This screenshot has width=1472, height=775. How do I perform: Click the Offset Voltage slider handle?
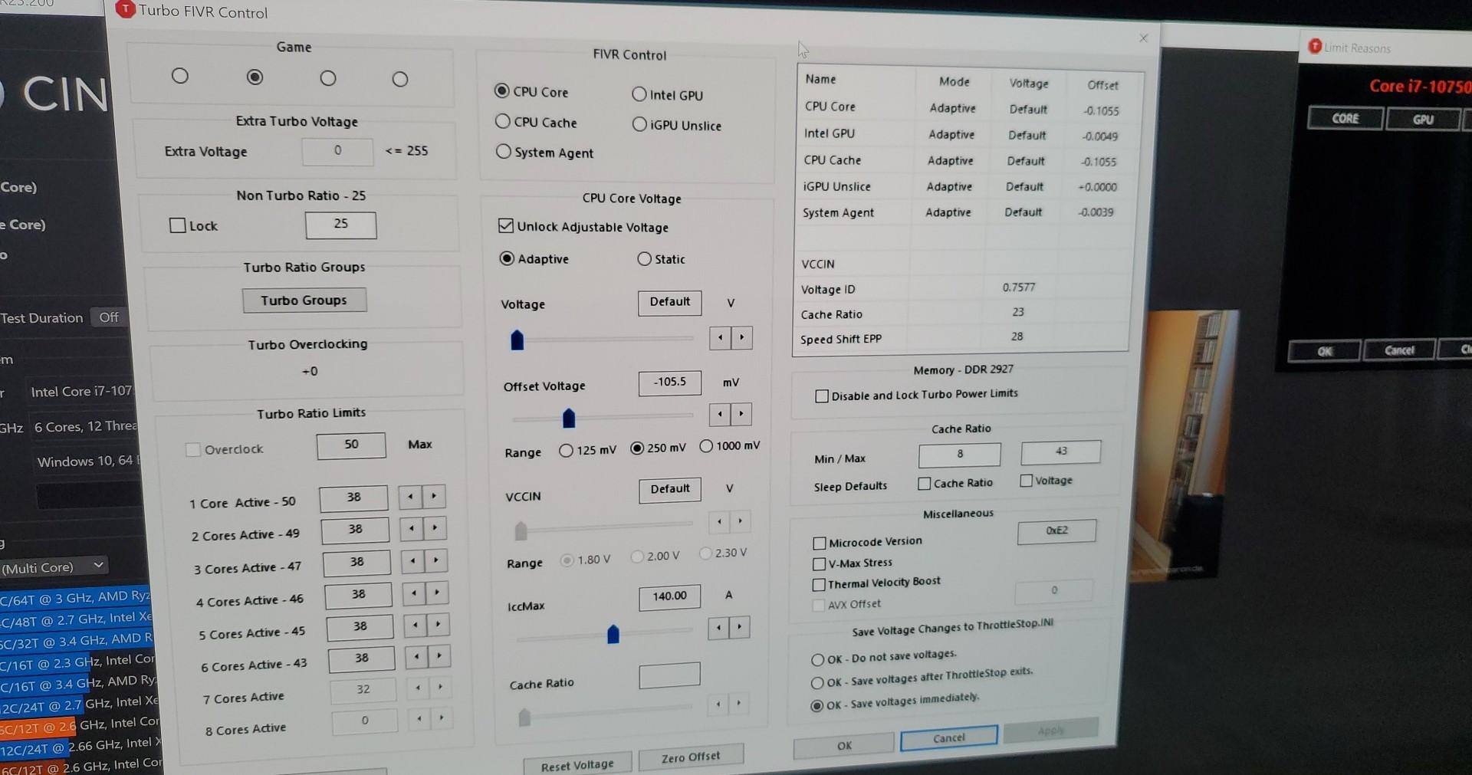pos(568,419)
